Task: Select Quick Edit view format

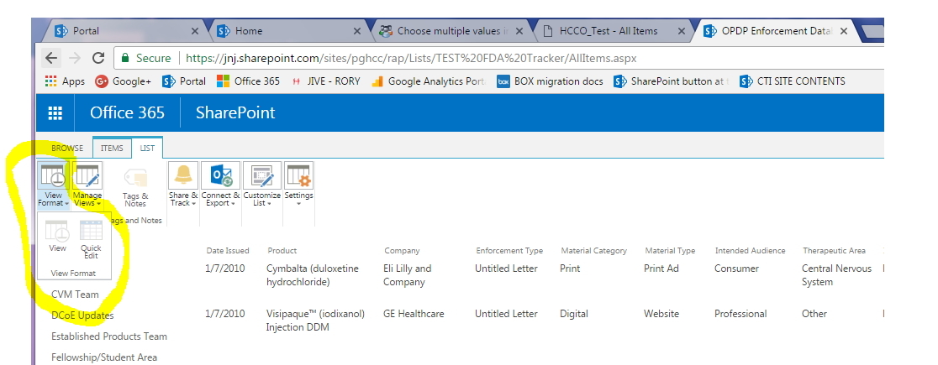Action: coord(91,232)
